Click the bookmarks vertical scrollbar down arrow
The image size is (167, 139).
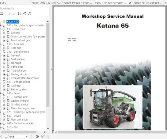tap(48, 128)
